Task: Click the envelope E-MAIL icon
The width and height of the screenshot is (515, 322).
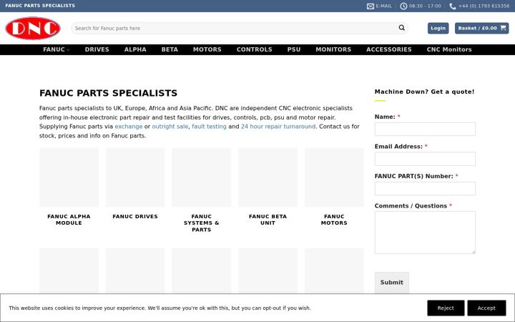Action: pos(371,6)
